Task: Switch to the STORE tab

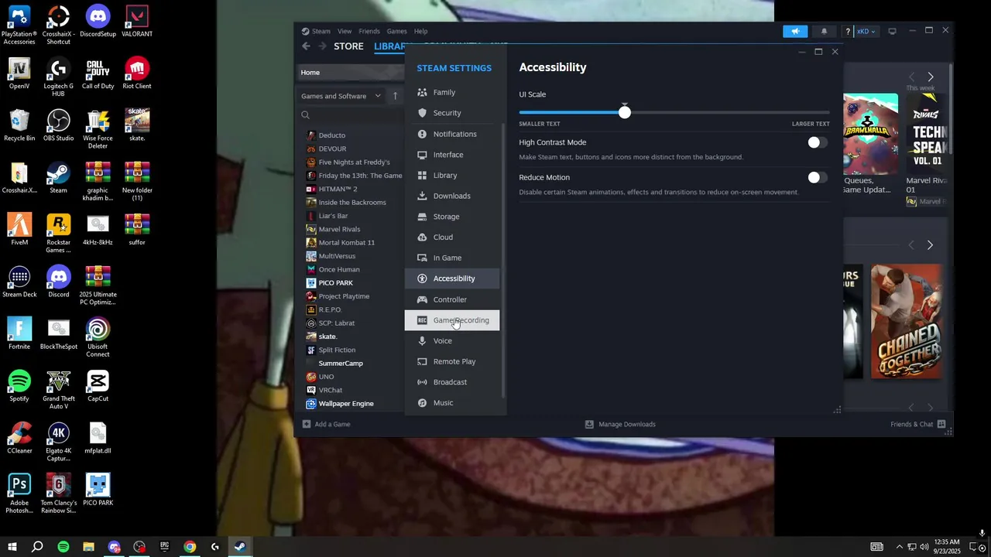Action: [x=348, y=46]
